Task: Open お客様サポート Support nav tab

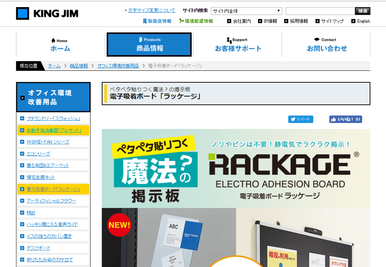Action: pos(238,44)
